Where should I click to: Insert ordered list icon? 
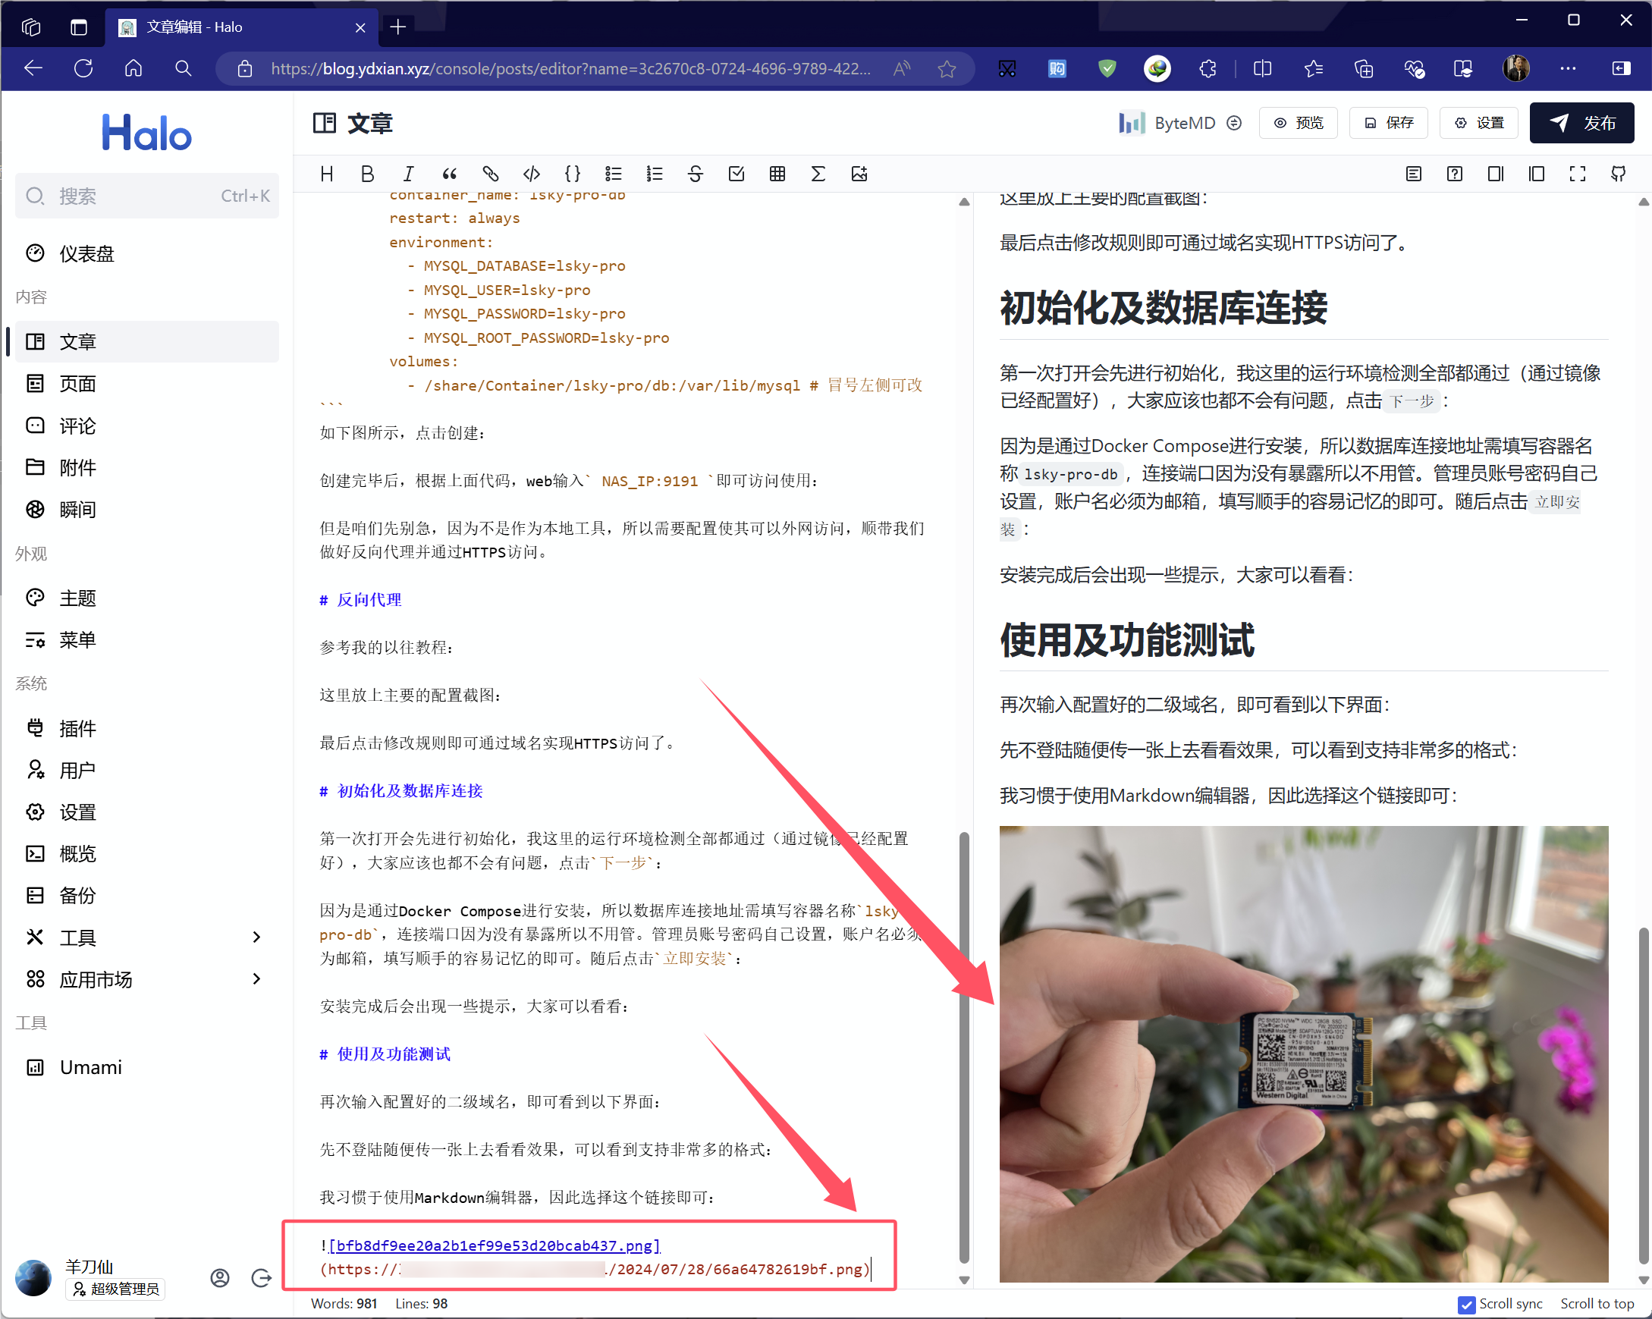(655, 174)
